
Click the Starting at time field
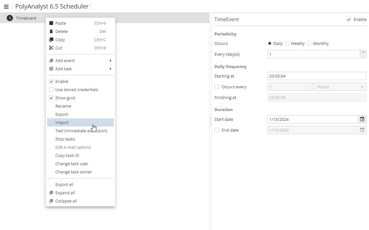pyautogui.click(x=316, y=76)
